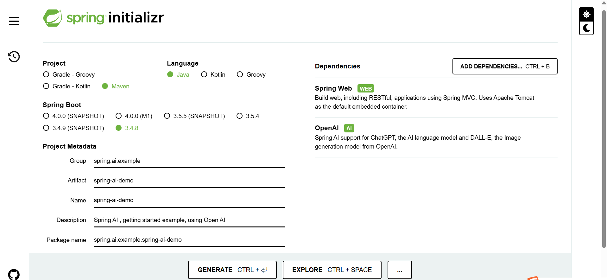Viewport: 607px width, 280px height.
Task: Open the history clock icon
Action: click(x=14, y=57)
